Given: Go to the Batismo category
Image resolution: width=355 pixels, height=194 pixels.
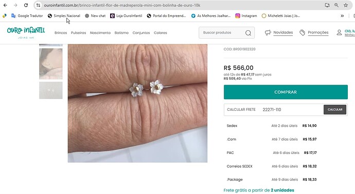Looking at the screenshot, I should pos(121,33).
